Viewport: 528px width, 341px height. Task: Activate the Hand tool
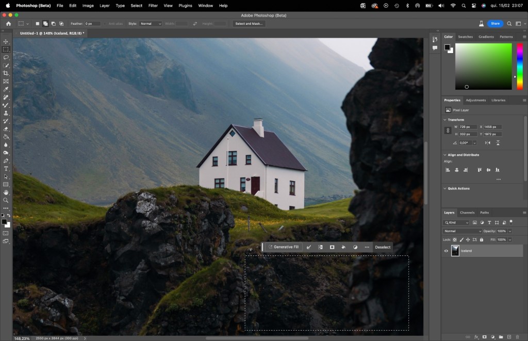click(6, 192)
